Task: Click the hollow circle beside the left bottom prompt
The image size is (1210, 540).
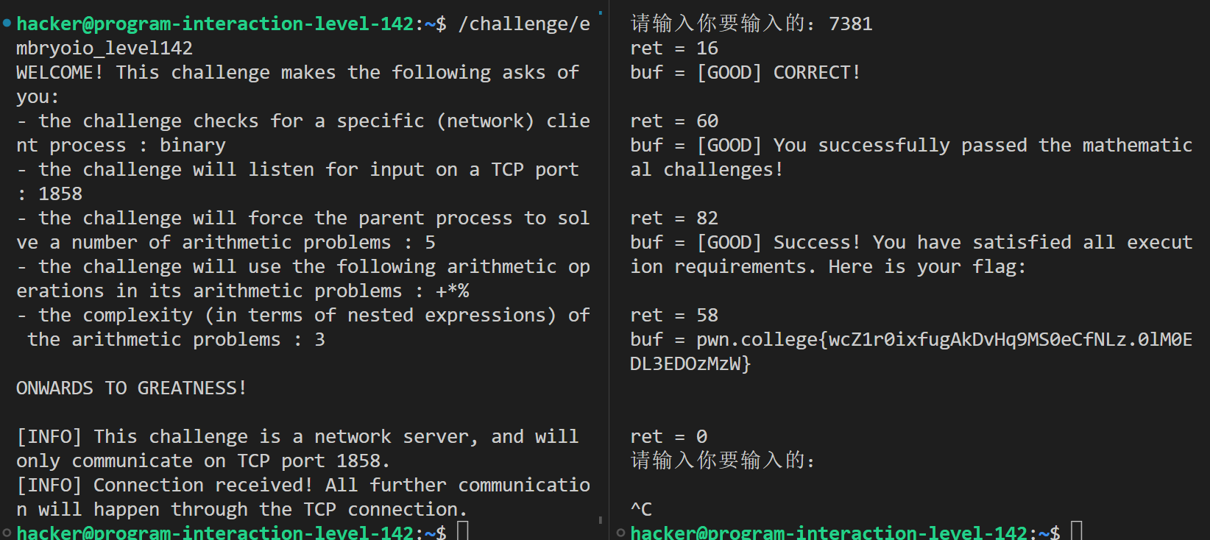Action: 7,533
